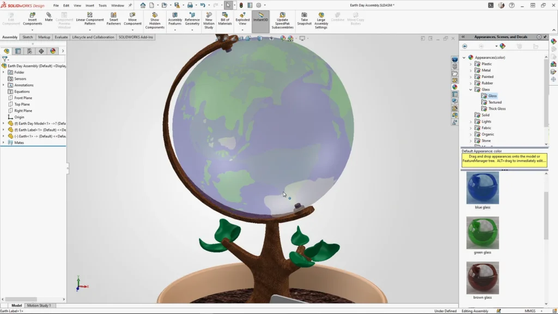Image resolution: width=558 pixels, height=314 pixels.
Task: Select the Earth Label<1> component
Action: tap(38, 130)
